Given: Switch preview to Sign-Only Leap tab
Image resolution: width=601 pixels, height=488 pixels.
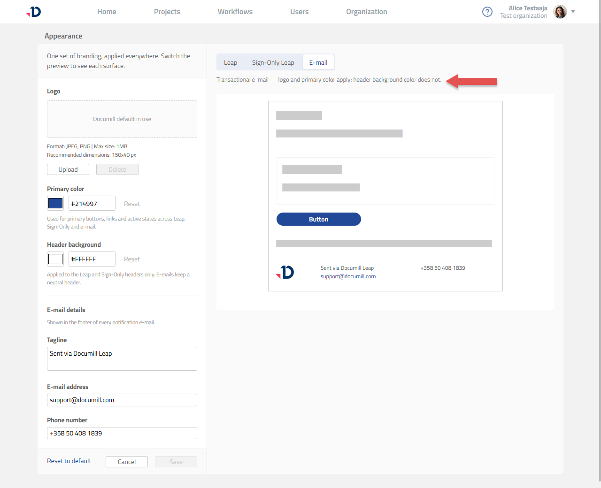Looking at the screenshot, I should pyautogui.click(x=273, y=62).
